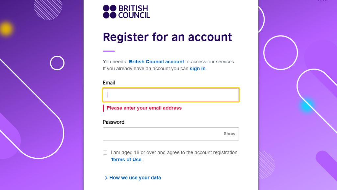Focus the Email input field
This screenshot has width=337, height=190.
click(171, 95)
